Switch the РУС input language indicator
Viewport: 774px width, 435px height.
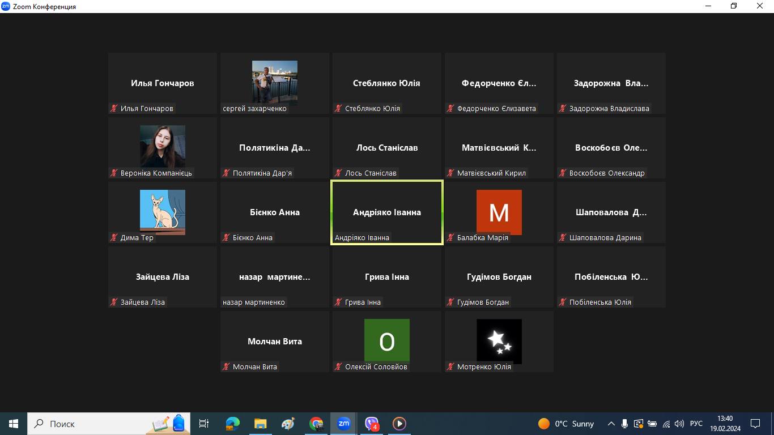(696, 424)
